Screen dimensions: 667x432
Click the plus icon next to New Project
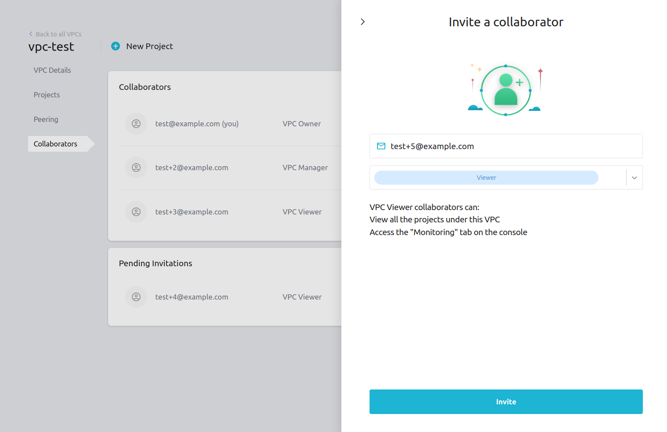[x=116, y=46]
